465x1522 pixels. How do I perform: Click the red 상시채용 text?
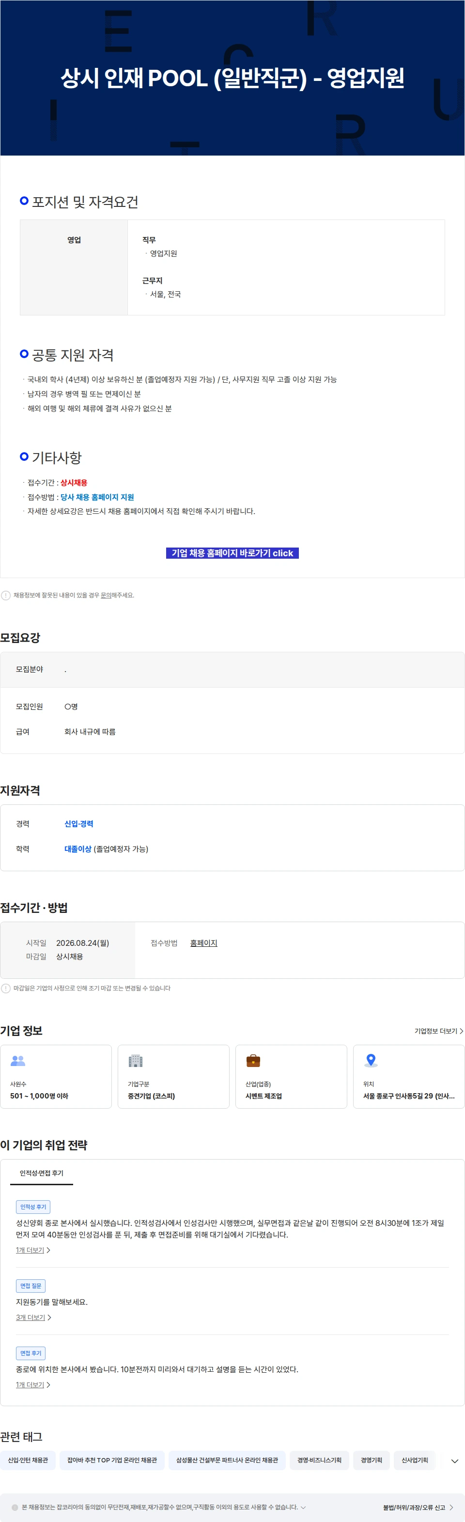(74, 483)
